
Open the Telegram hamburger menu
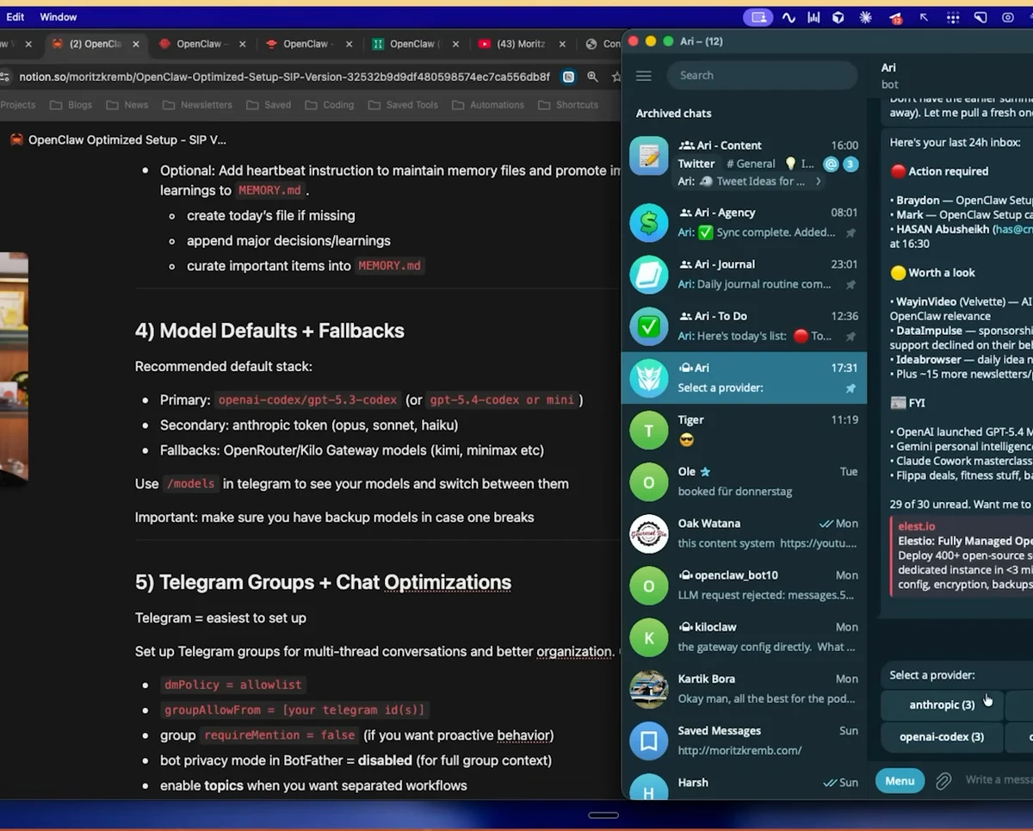[643, 76]
